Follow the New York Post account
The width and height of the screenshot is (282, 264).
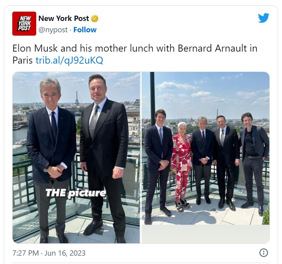pos(85,30)
